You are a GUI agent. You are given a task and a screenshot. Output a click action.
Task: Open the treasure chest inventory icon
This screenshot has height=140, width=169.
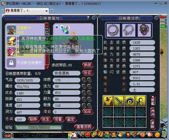tap(87, 135)
